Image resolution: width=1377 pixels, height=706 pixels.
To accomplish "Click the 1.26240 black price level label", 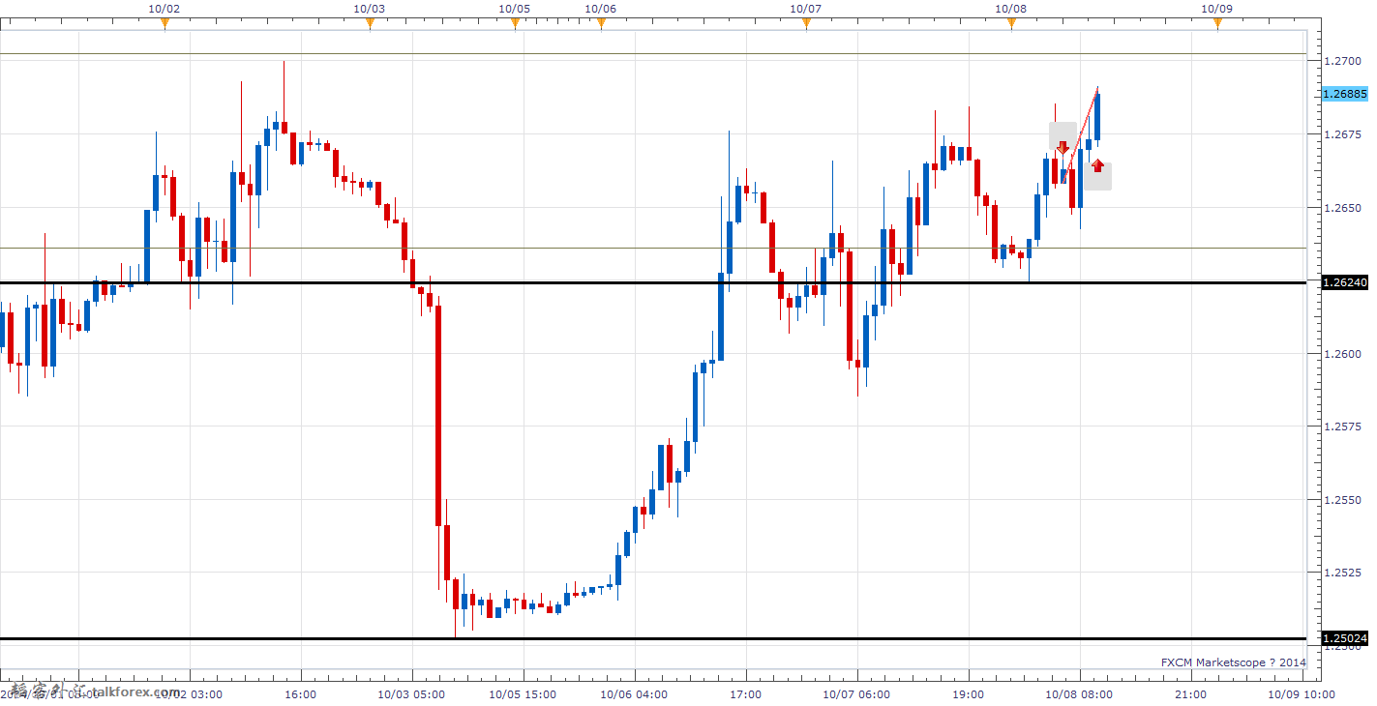I will click(1344, 282).
